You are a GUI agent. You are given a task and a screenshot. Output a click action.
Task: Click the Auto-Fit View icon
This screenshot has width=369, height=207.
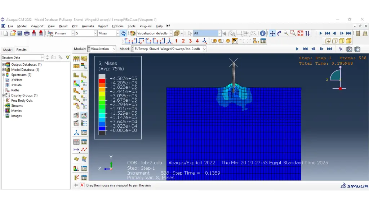tap(300, 33)
